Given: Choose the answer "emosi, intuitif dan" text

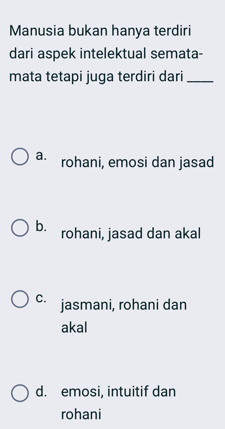Looking at the screenshot, I should pyautogui.click(x=119, y=392).
